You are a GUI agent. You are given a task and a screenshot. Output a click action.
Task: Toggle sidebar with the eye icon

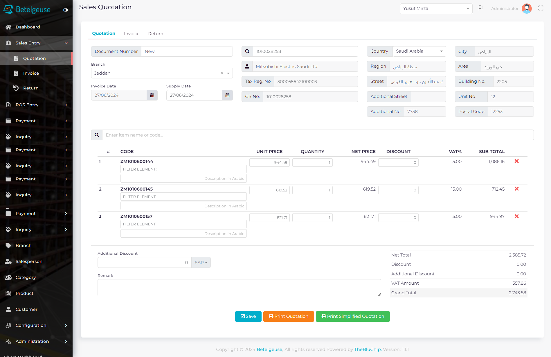[66, 10]
